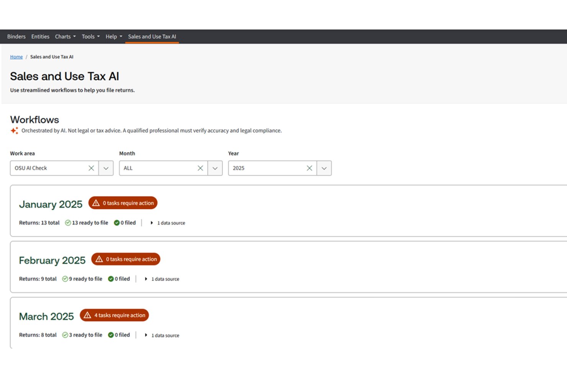Viewport: 567px width, 378px height.
Task: Click March's 4 tasks require action badge
Action: coord(114,315)
